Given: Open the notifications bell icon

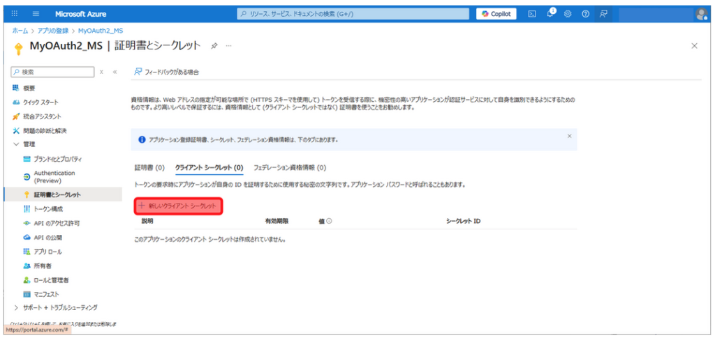Looking at the screenshot, I should (550, 14).
